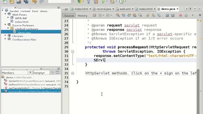Click the Find Selection magnifier icon

coord(118,15)
